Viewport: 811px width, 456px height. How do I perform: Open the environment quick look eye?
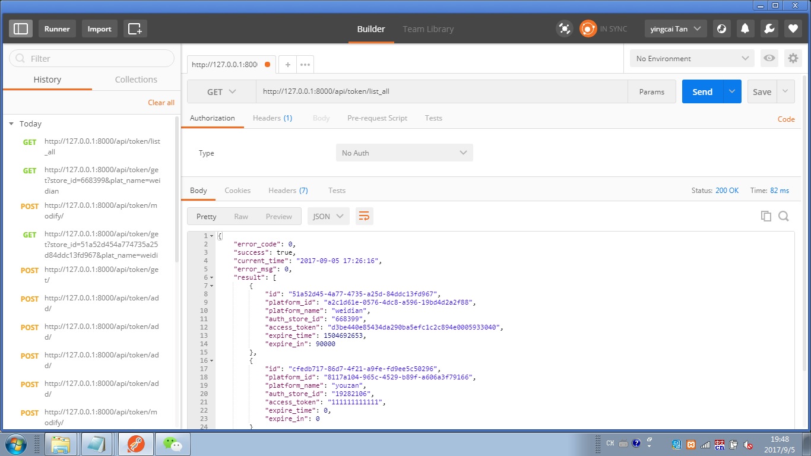(x=769, y=58)
